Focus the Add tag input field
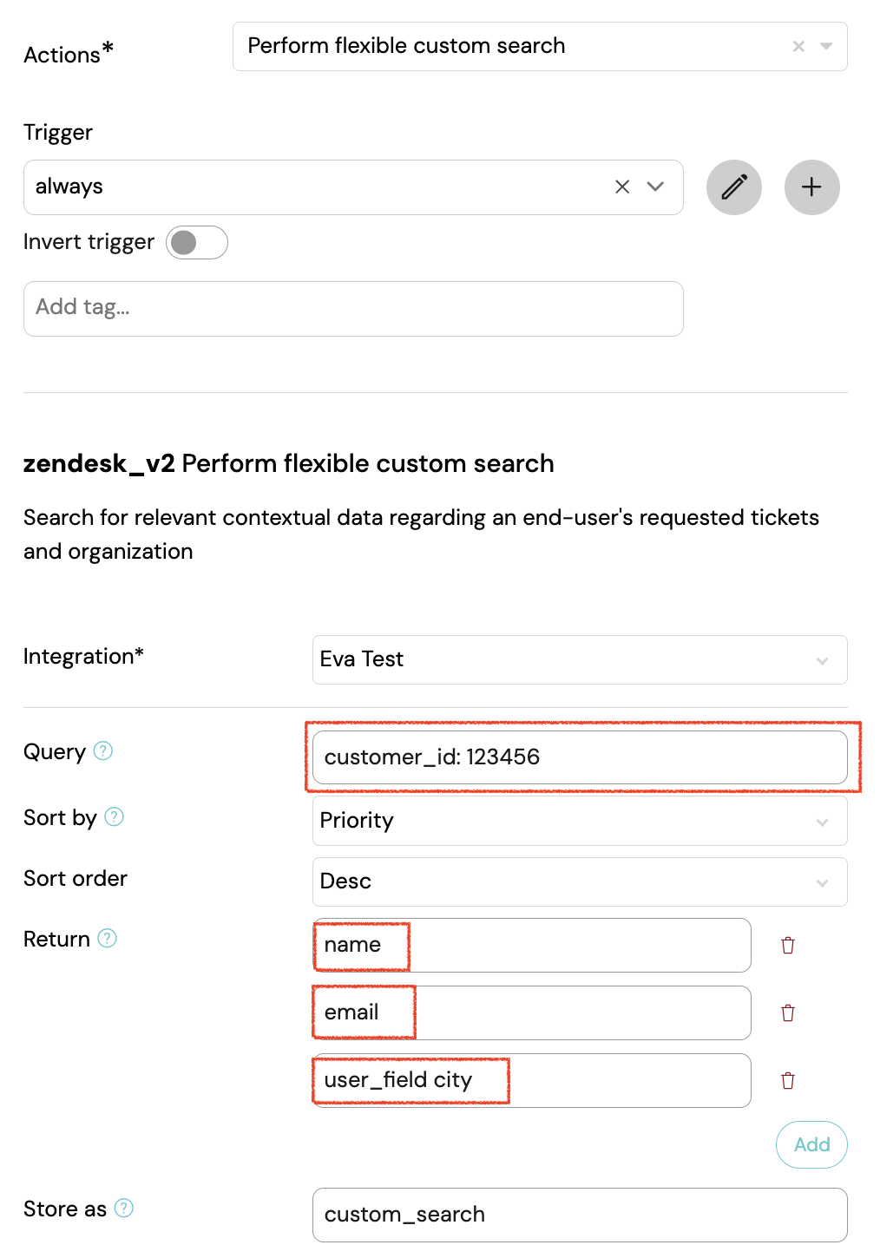 [x=353, y=309]
